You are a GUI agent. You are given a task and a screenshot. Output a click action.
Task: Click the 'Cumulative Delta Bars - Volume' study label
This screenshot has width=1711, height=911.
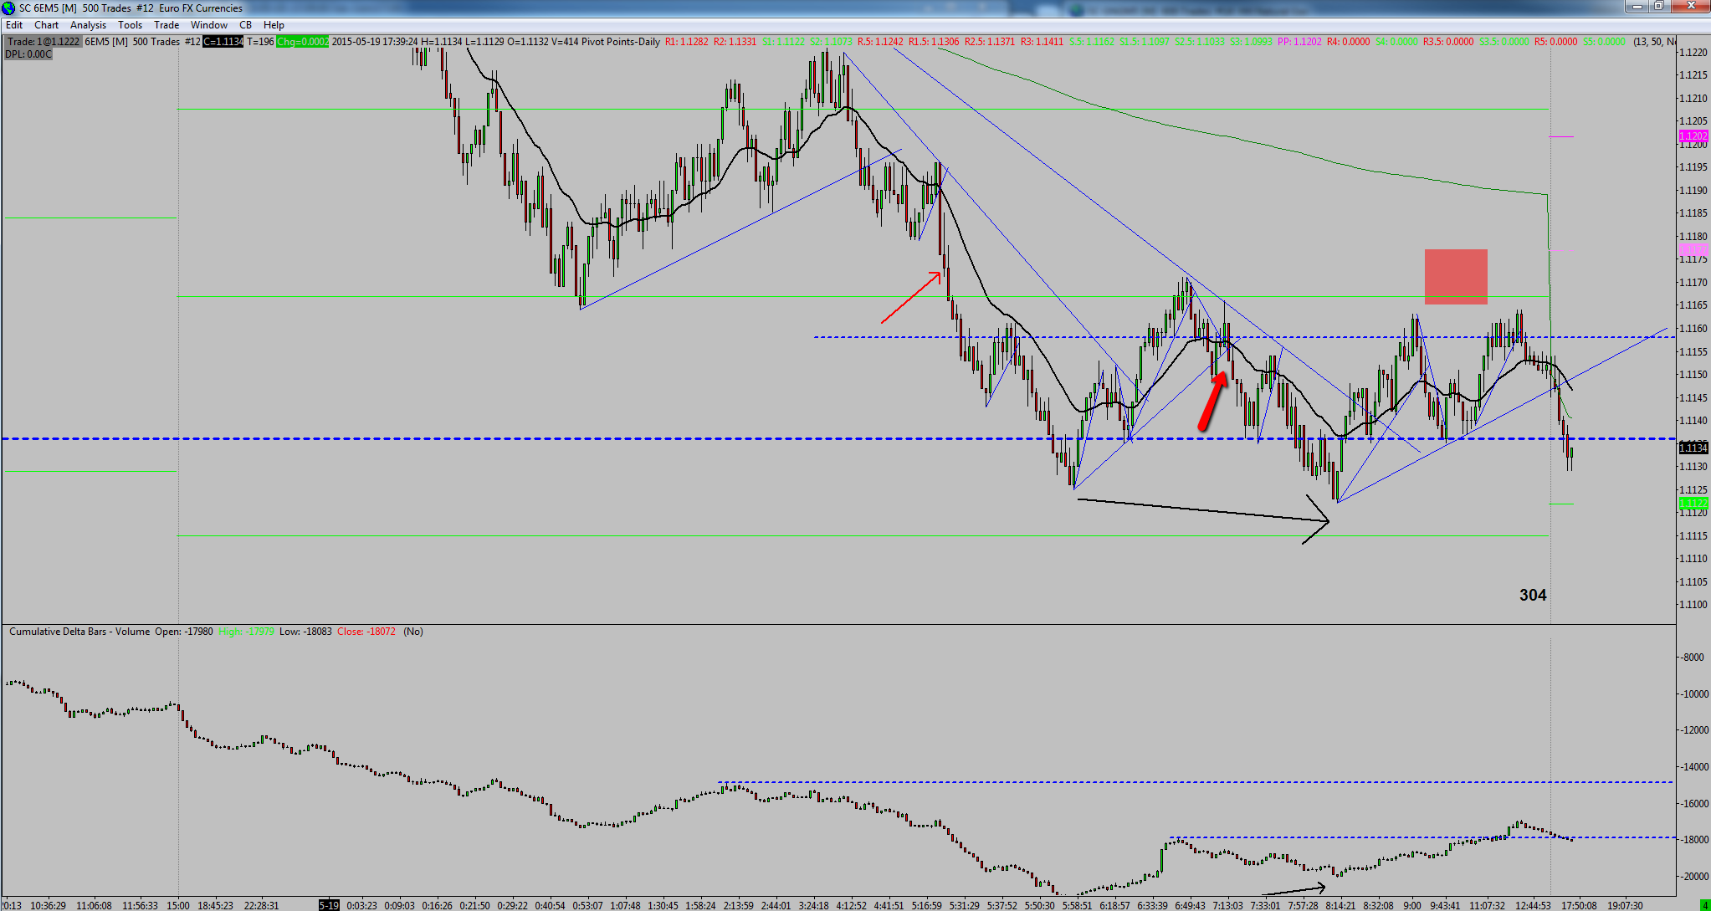point(79,632)
